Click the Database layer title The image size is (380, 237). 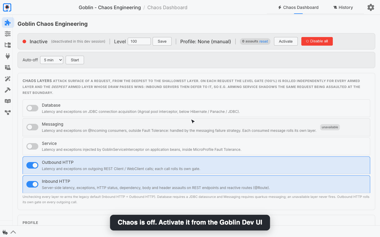point(51,105)
